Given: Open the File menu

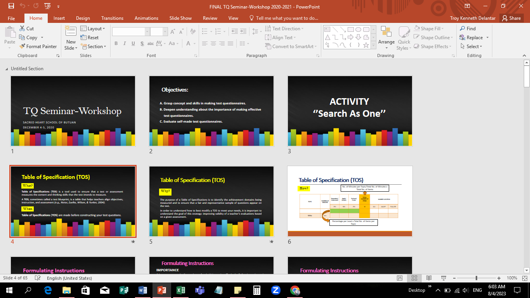Looking at the screenshot, I should 11,18.
